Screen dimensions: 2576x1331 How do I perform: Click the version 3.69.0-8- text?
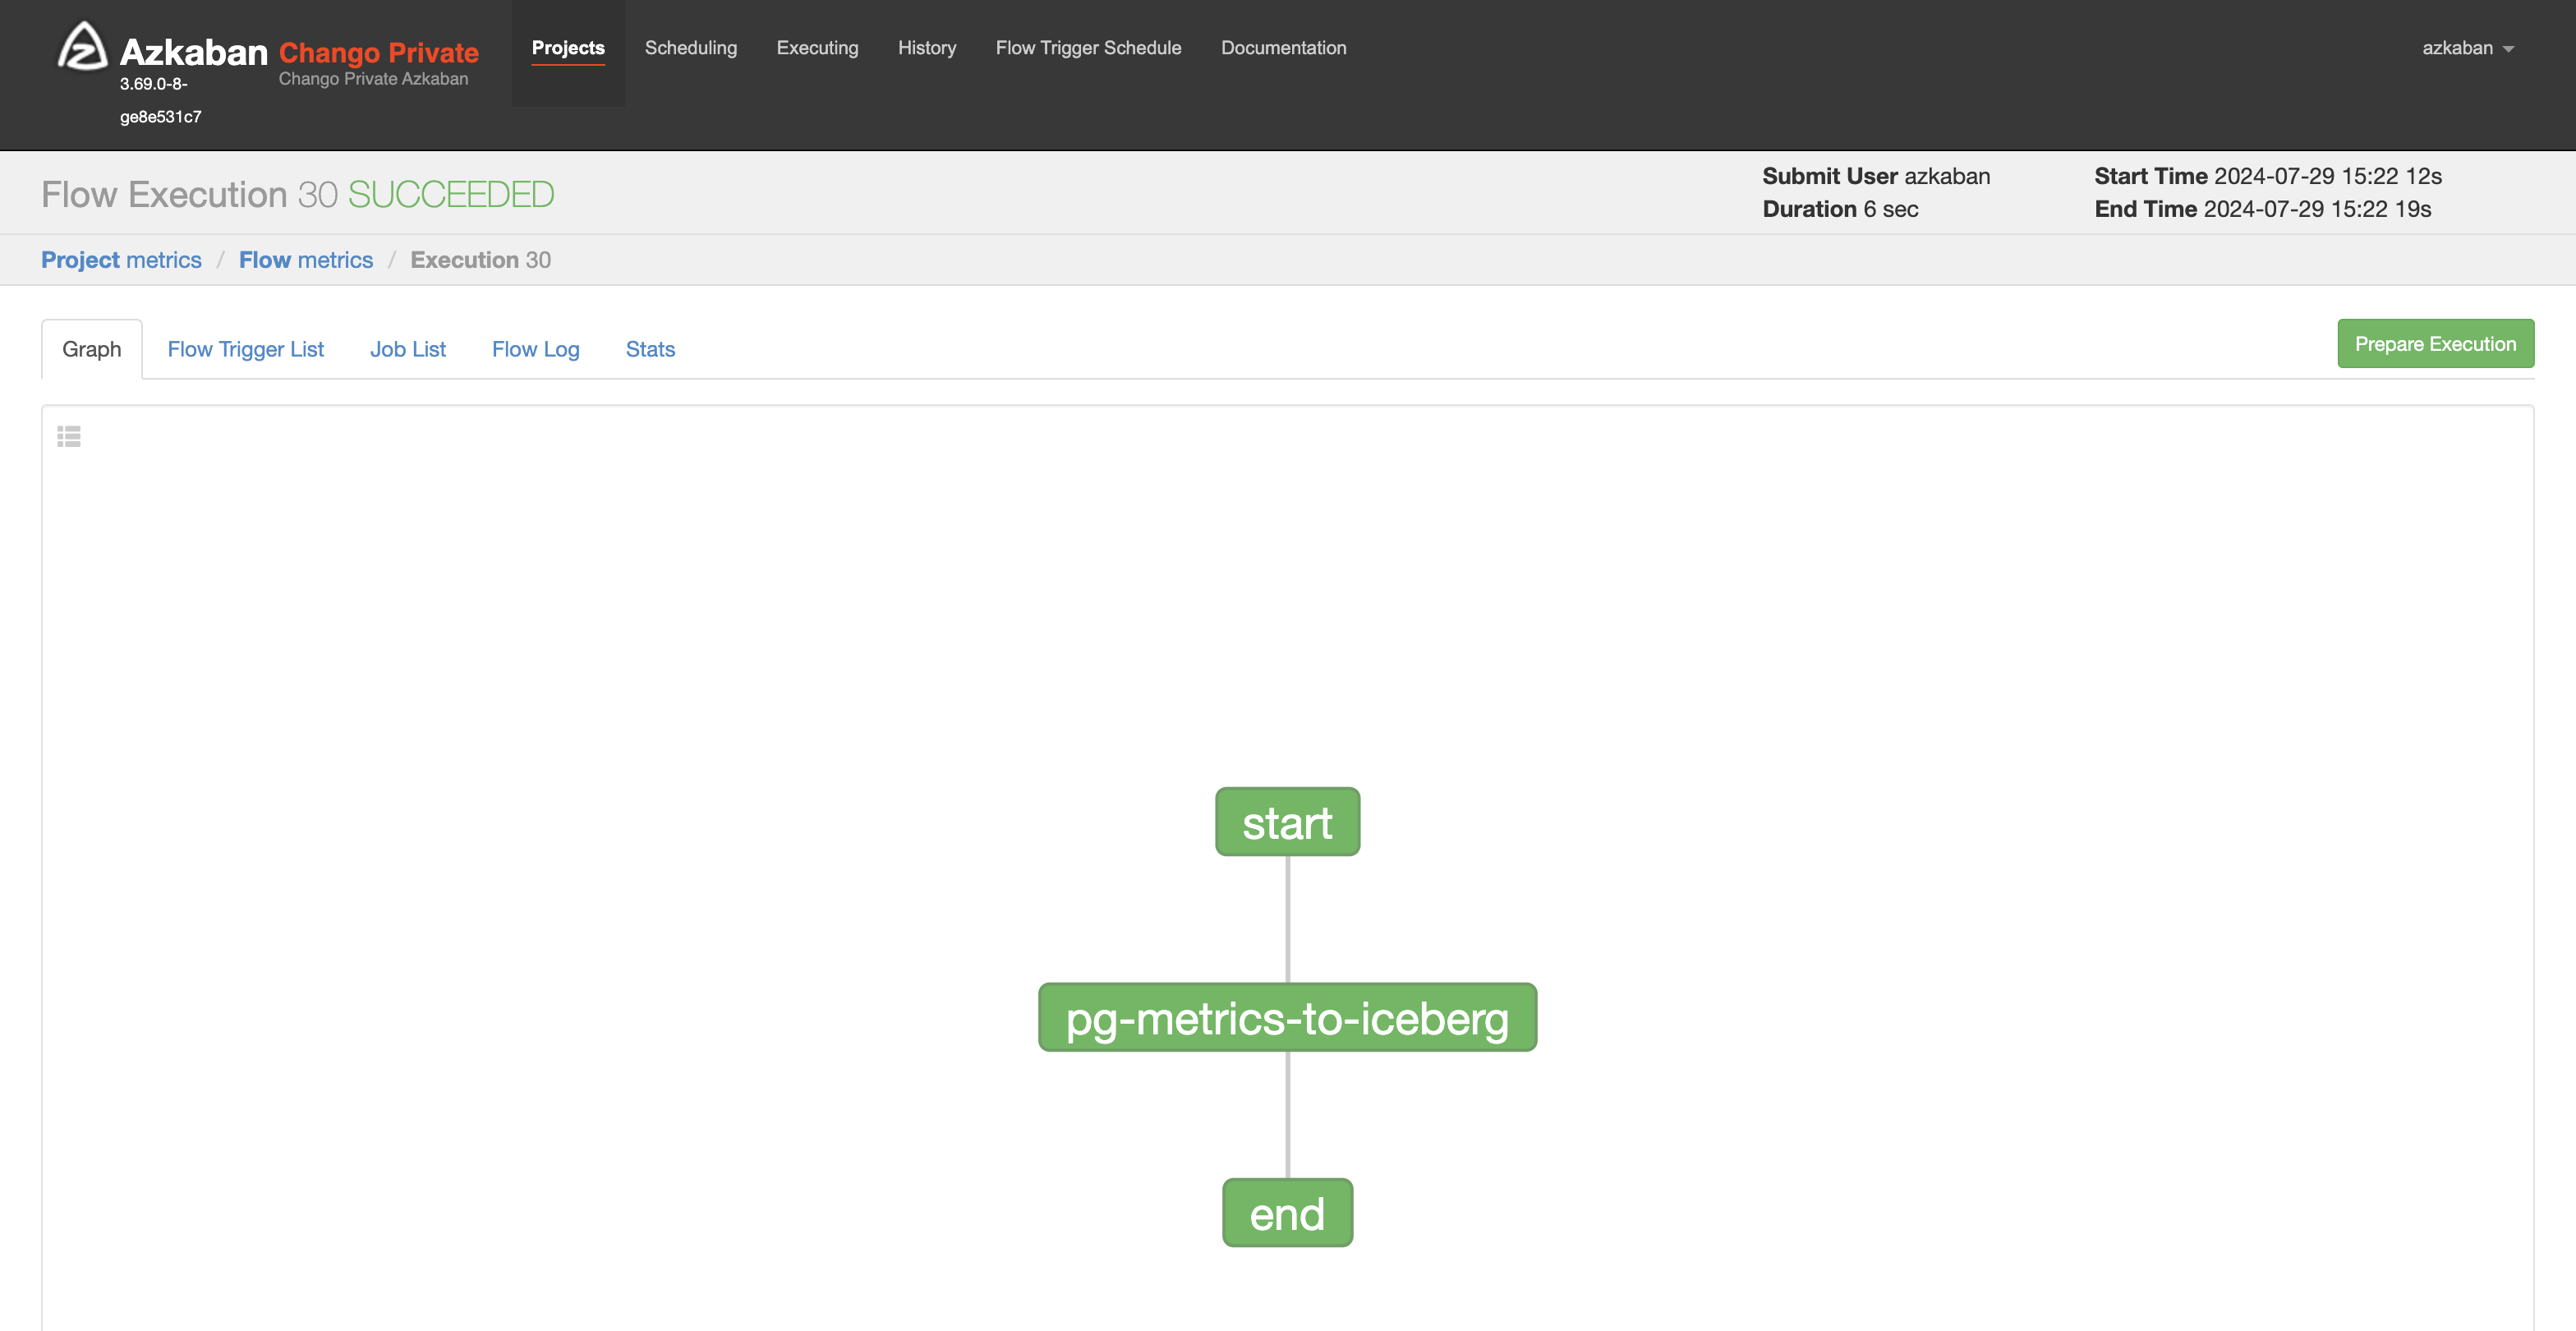[154, 84]
